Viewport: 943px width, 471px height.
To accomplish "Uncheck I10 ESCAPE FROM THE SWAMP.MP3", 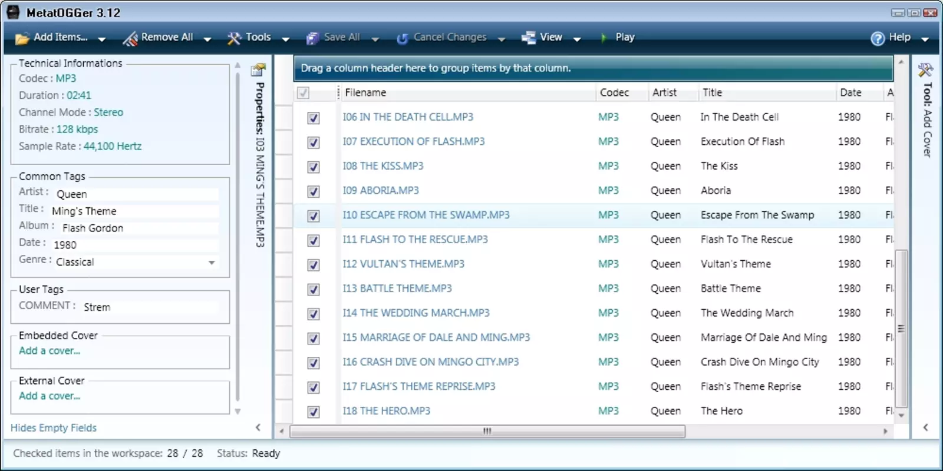I will coord(314,216).
